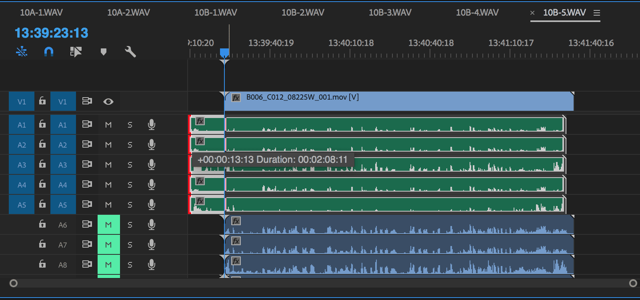
Task: Open the 10B-5.WAV panel menu
Action: pyautogui.click(x=597, y=13)
